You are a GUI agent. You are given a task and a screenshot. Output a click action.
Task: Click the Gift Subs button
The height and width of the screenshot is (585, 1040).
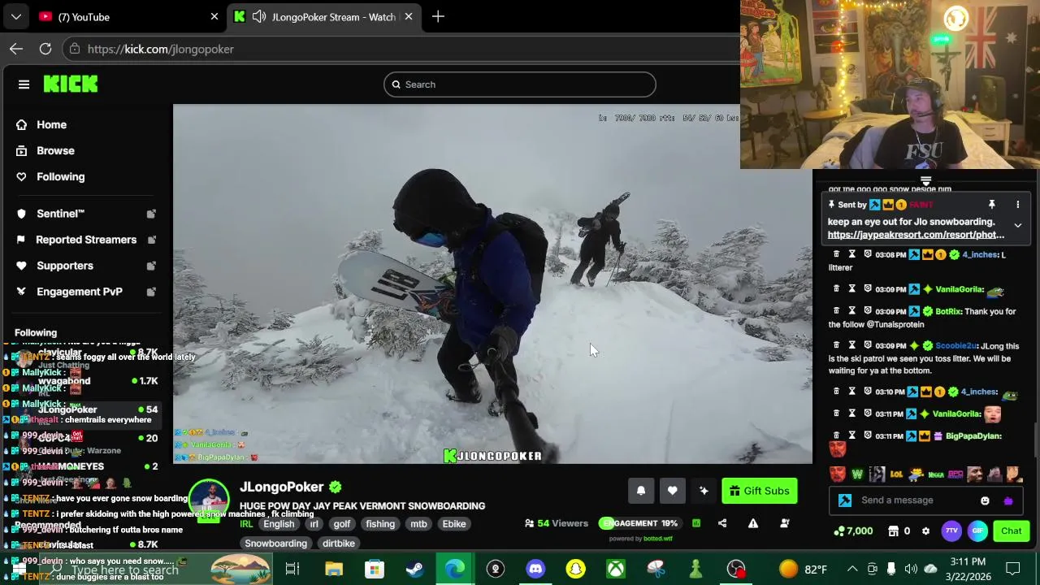760,491
